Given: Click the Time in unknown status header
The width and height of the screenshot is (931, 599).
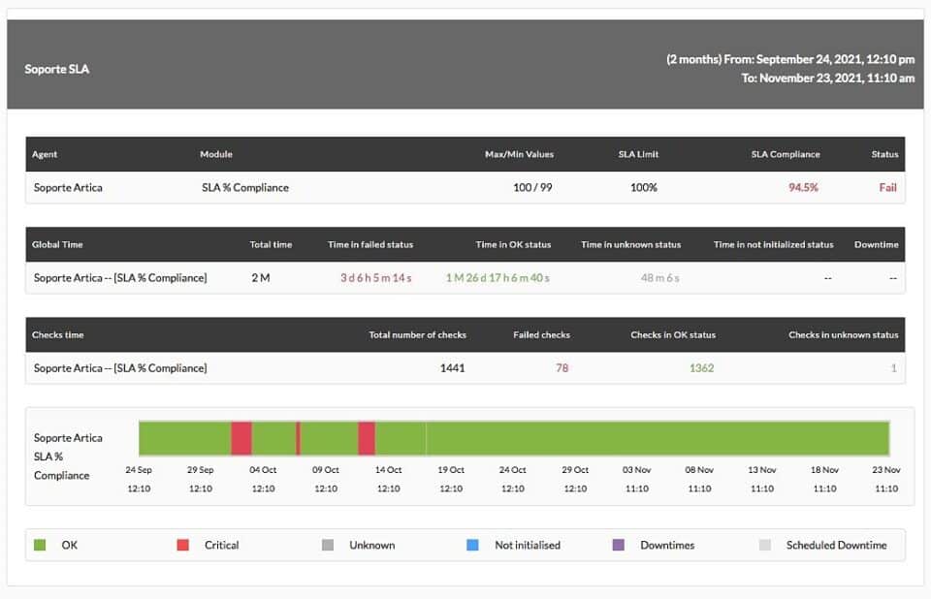Looking at the screenshot, I should pyautogui.click(x=631, y=244).
